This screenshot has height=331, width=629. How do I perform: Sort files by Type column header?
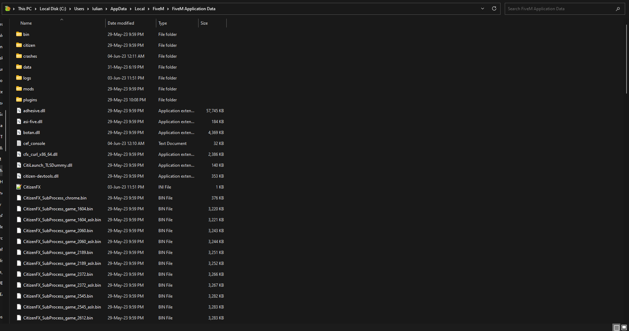point(163,23)
